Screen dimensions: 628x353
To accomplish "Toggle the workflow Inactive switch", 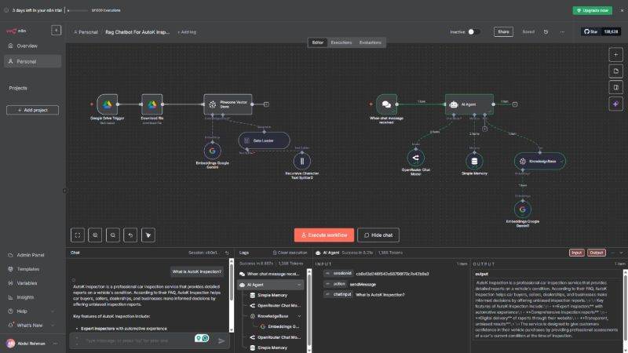I will [473, 31].
